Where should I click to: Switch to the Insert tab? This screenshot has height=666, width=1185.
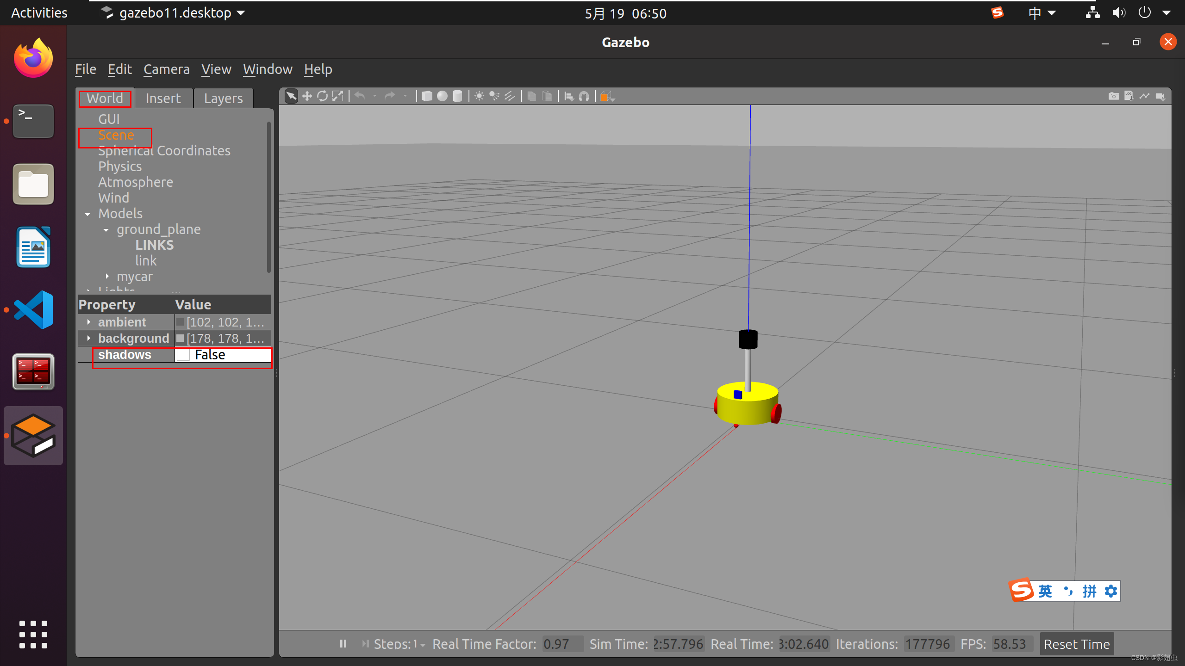[x=163, y=99]
